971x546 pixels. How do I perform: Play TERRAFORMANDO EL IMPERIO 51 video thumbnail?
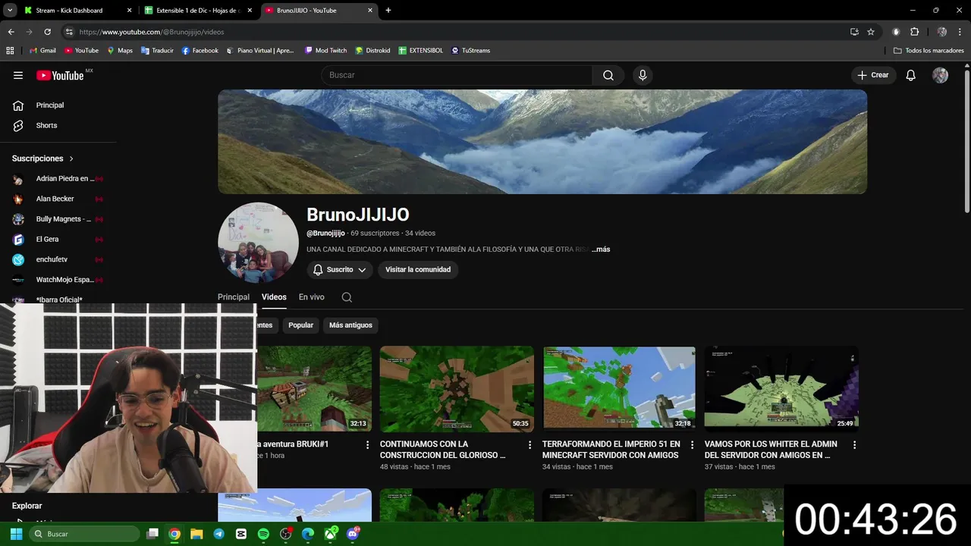[x=619, y=390]
